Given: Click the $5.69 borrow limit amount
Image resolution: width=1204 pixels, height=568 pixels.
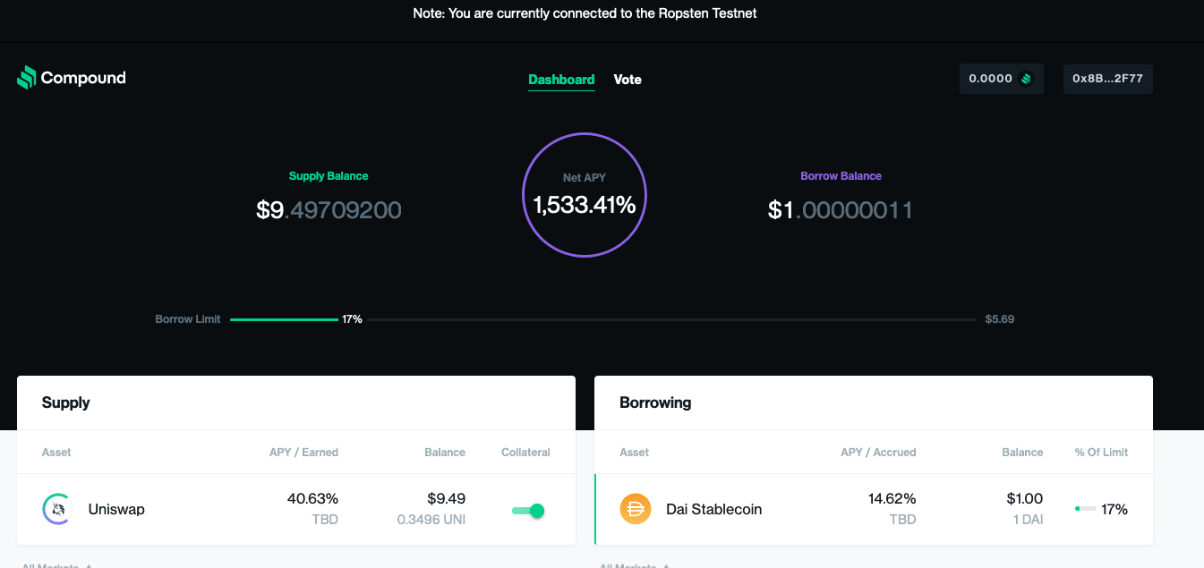Looking at the screenshot, I should [1000, 319].
